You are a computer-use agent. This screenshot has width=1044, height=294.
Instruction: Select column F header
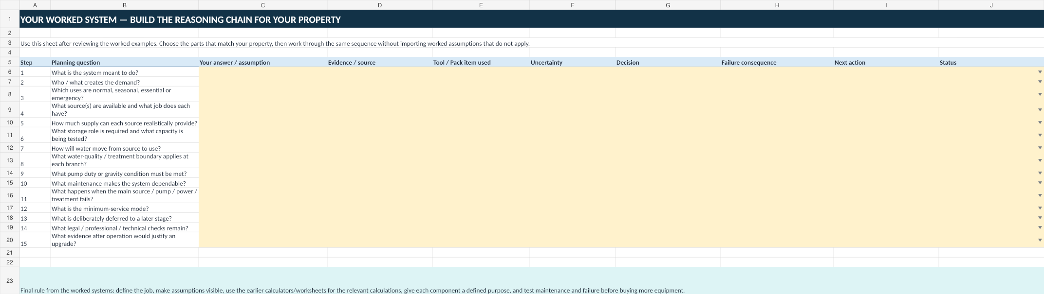tap(573, 5)
